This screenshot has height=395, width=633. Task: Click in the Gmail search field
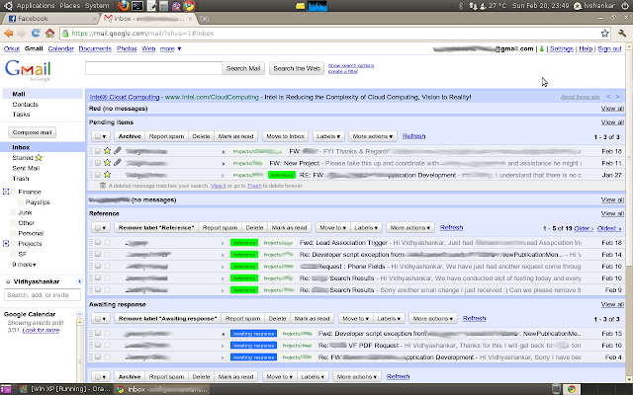point(153,68)
